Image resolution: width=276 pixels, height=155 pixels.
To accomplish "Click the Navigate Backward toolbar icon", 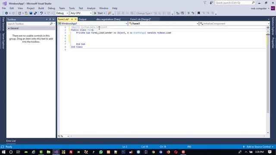I will click(x=6, y=13).
